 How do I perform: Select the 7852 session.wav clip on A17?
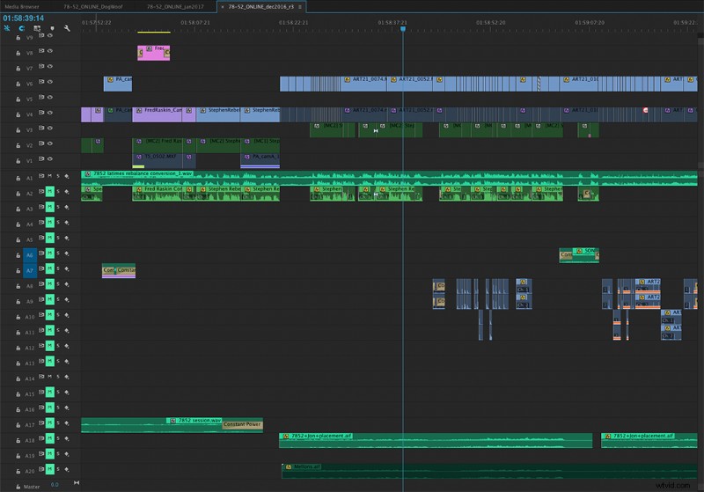coord(172,424)
